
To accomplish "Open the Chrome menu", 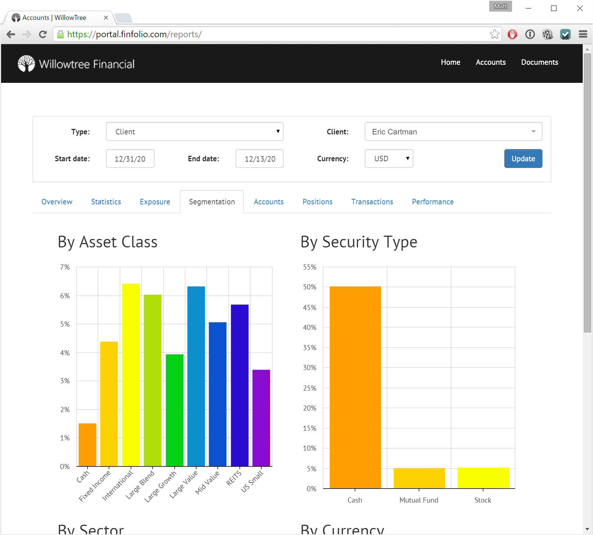I will click(x=583, y=34).
